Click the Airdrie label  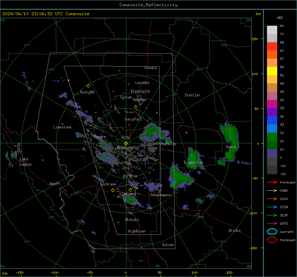(x=130, y=176)
